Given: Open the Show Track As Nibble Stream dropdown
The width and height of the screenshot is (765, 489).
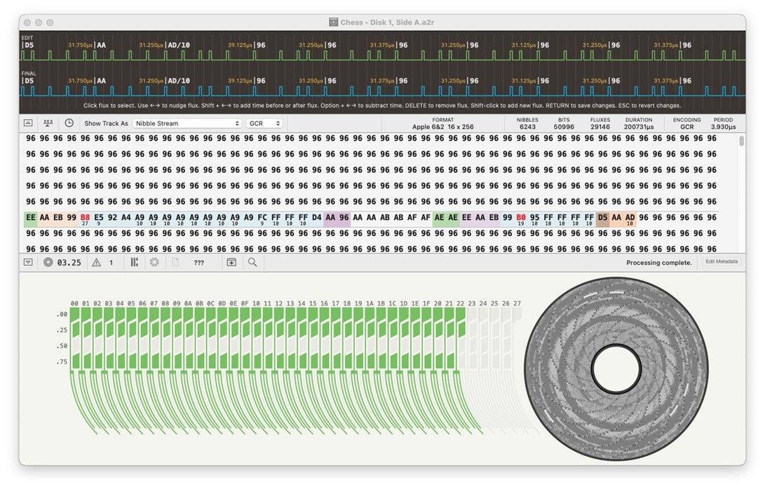Looking at the screenshot, I should 187,123.
